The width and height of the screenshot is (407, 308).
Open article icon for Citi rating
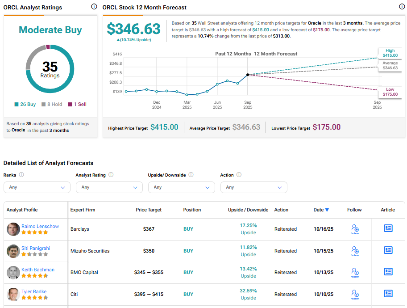point(388,294)
